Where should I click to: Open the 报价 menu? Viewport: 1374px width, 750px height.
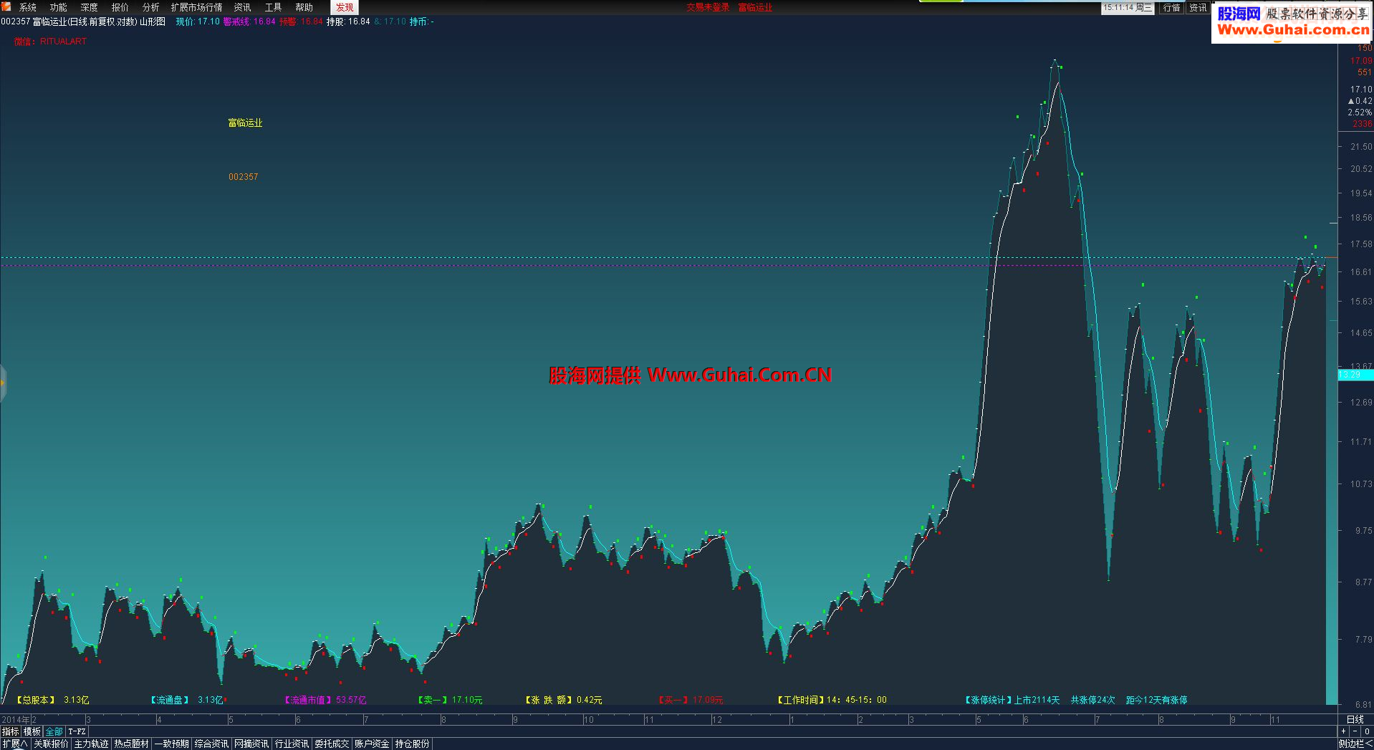point(120,7)
